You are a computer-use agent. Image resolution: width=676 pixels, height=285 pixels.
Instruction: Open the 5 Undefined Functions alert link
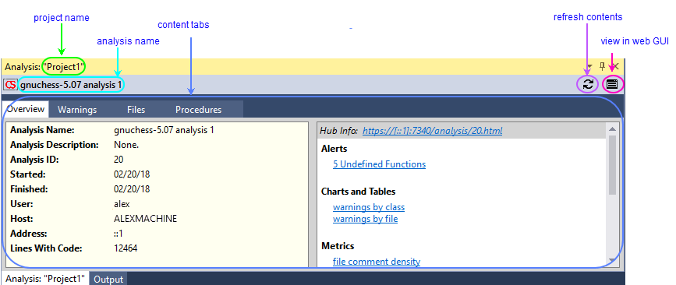(379, 164)
